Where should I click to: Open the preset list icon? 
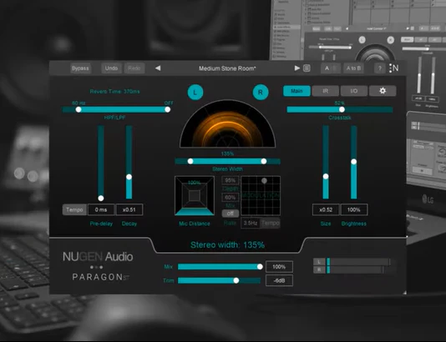(x=307, y=68)
